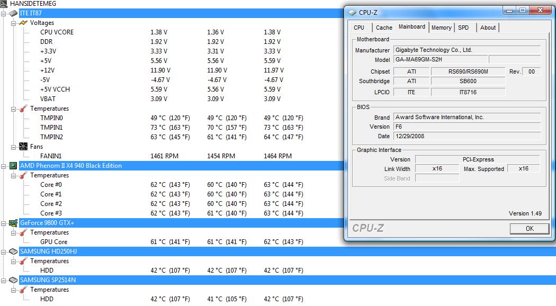Screen dimensions: 556x306
Task: Click the Manufacturer field showing Gigabyte Technology
Action: point(467,50)
